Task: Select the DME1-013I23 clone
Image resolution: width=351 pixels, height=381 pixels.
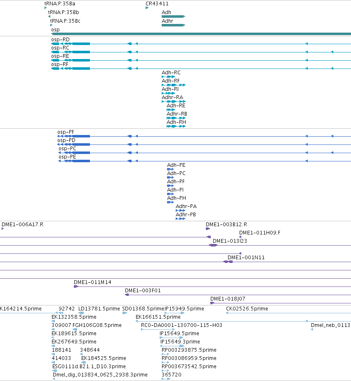Action: tap(213, 246)
